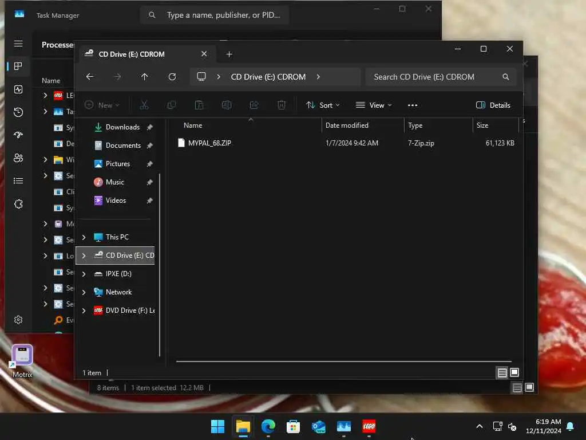Click the Cut scissors icon in toolbar
586x440 pixels.
pos(144,105)
